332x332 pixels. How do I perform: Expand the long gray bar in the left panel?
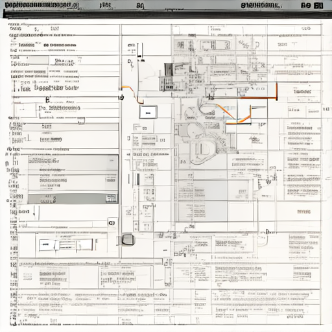coord(69,127)
